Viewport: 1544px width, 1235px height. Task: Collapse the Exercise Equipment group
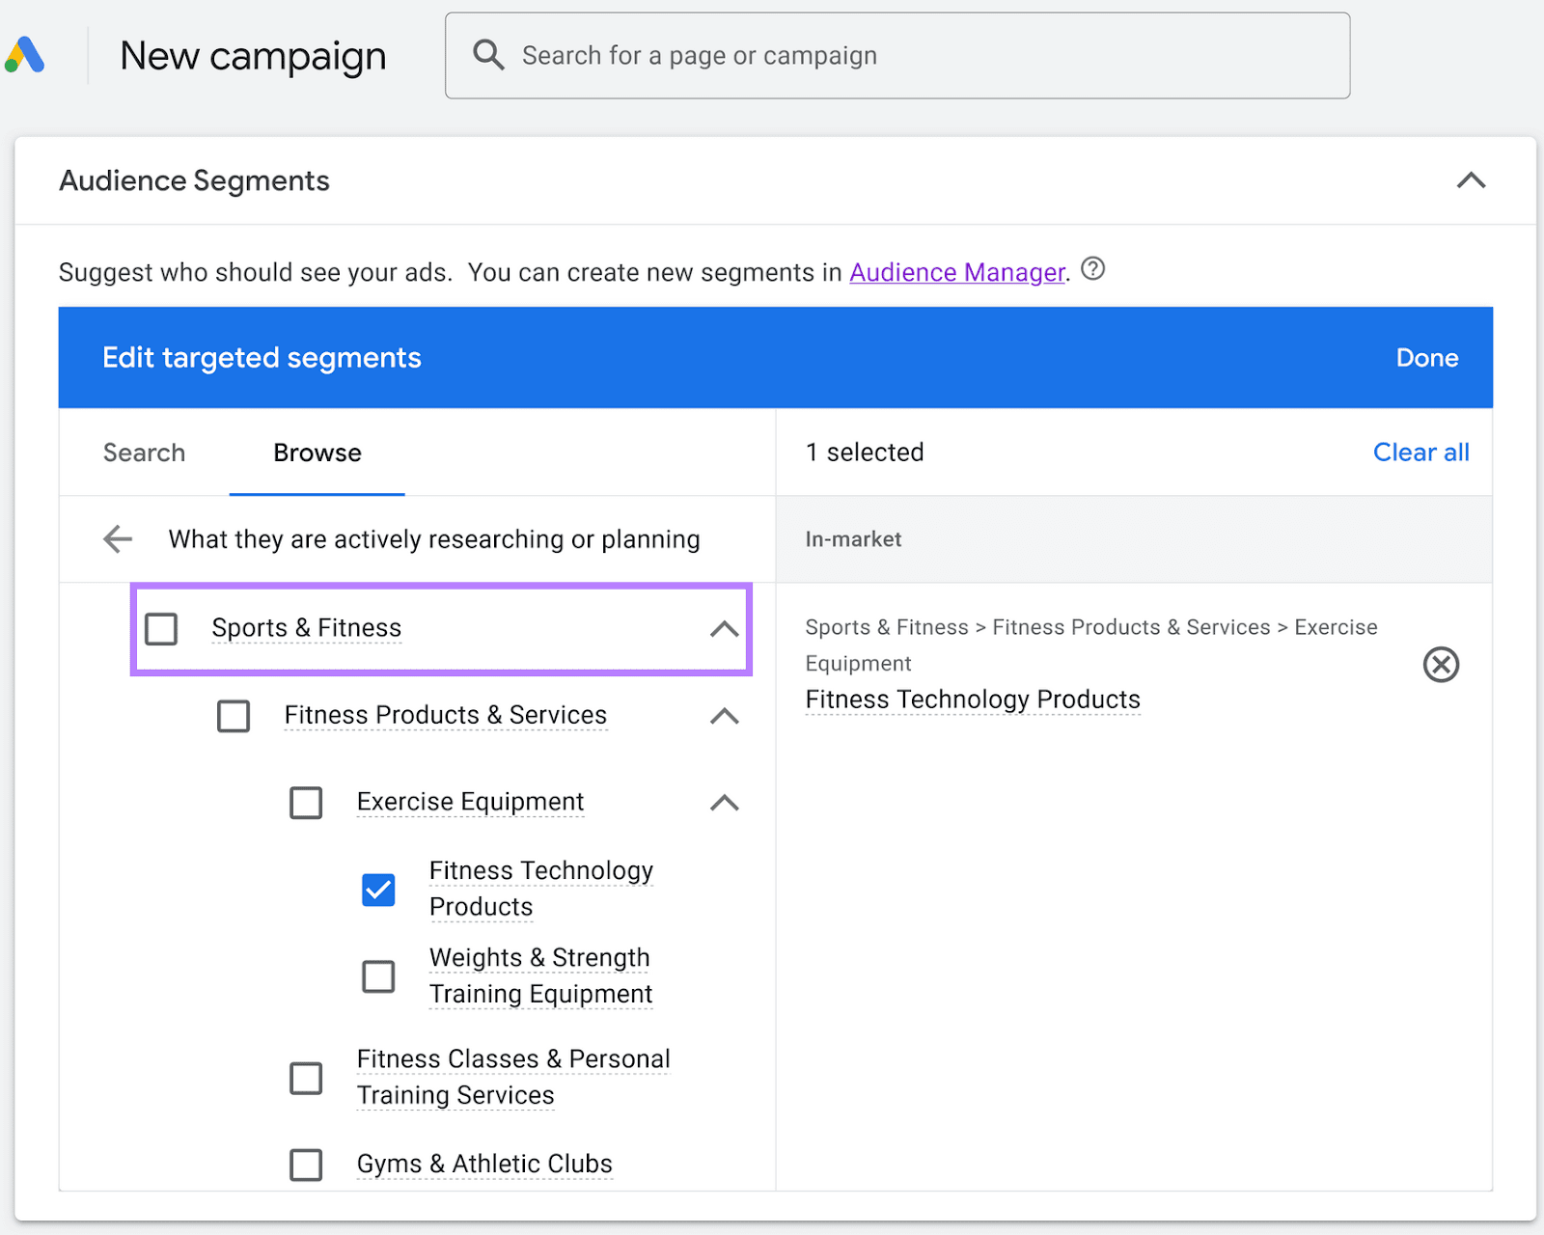724,803
